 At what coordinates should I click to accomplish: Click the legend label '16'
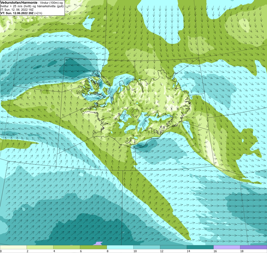[x=215, y=251]
